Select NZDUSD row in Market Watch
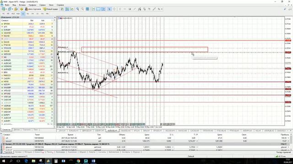Viewport: 293px width, 164px height. (27, 54)
